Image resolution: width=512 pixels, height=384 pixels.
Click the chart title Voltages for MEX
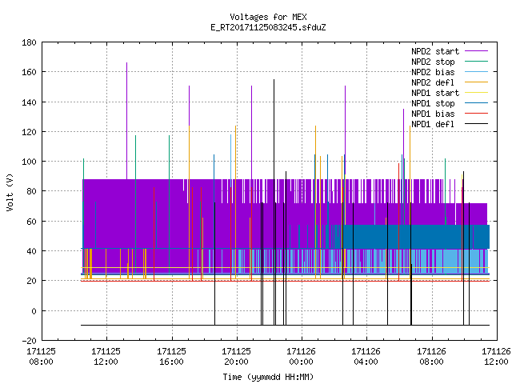pos(268,17)
